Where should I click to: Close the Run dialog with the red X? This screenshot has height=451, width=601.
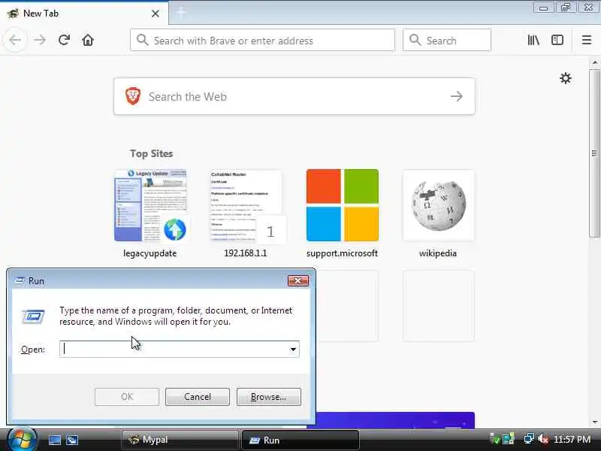297,280
